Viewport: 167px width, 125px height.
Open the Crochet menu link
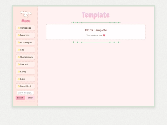coord(25,64)
